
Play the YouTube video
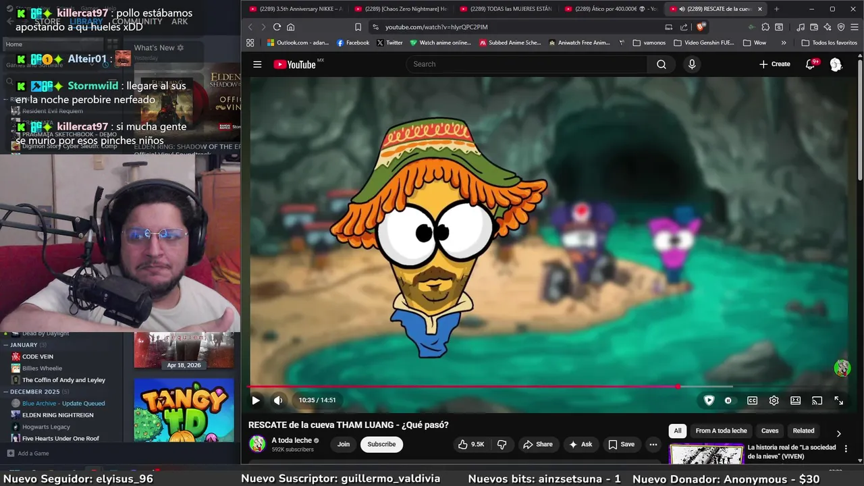tap(256, 400)
